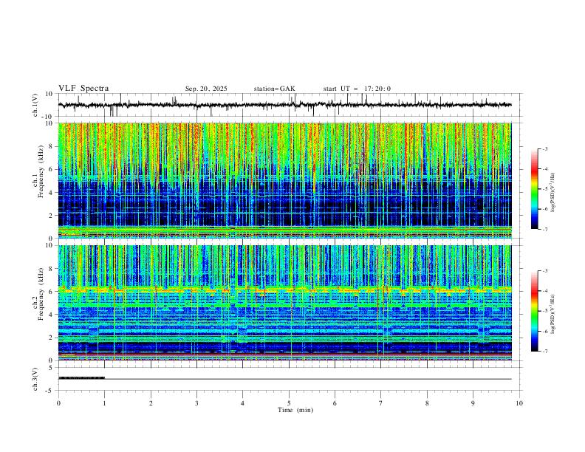585x452 pixels.
Task: Click the ch.1 spectrogram panel
Action: [284, 180]
